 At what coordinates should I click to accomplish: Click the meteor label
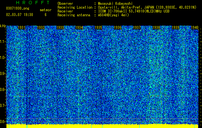coord(46,10)
